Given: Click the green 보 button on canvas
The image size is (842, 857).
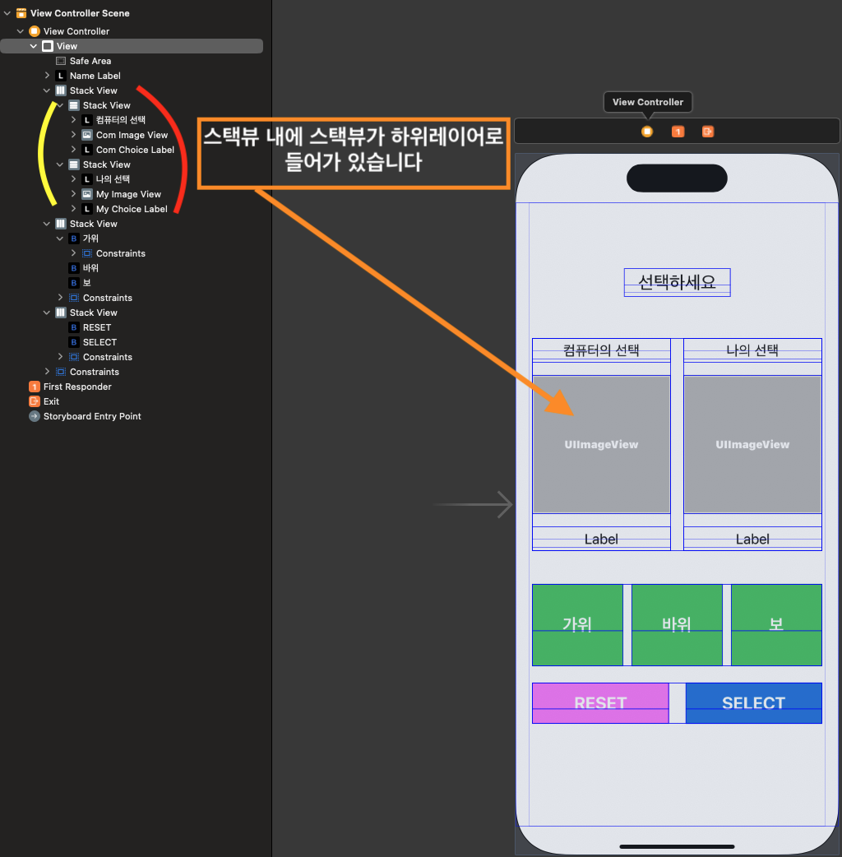Looking at the screenshot, I should (x=776, y=625).
